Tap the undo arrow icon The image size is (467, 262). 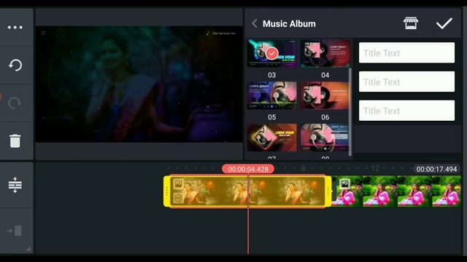pos(15,65)
